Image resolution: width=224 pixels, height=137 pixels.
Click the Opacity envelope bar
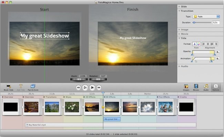pos(203,52)
